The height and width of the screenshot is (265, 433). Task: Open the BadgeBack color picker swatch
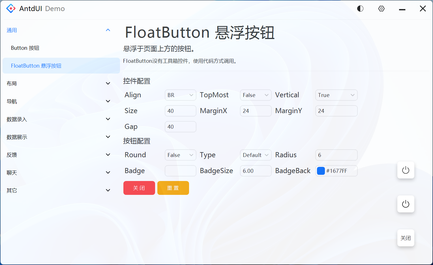click(321, 171)
